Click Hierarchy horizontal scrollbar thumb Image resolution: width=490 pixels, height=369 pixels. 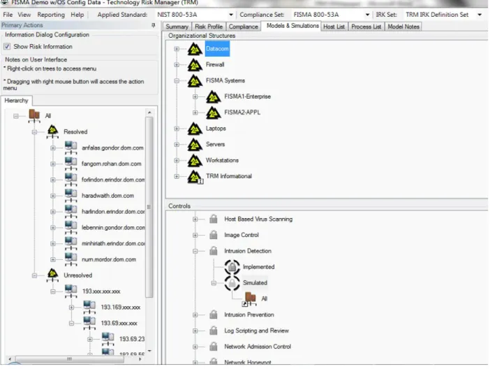pyautogui.click(x=69, y=359)
